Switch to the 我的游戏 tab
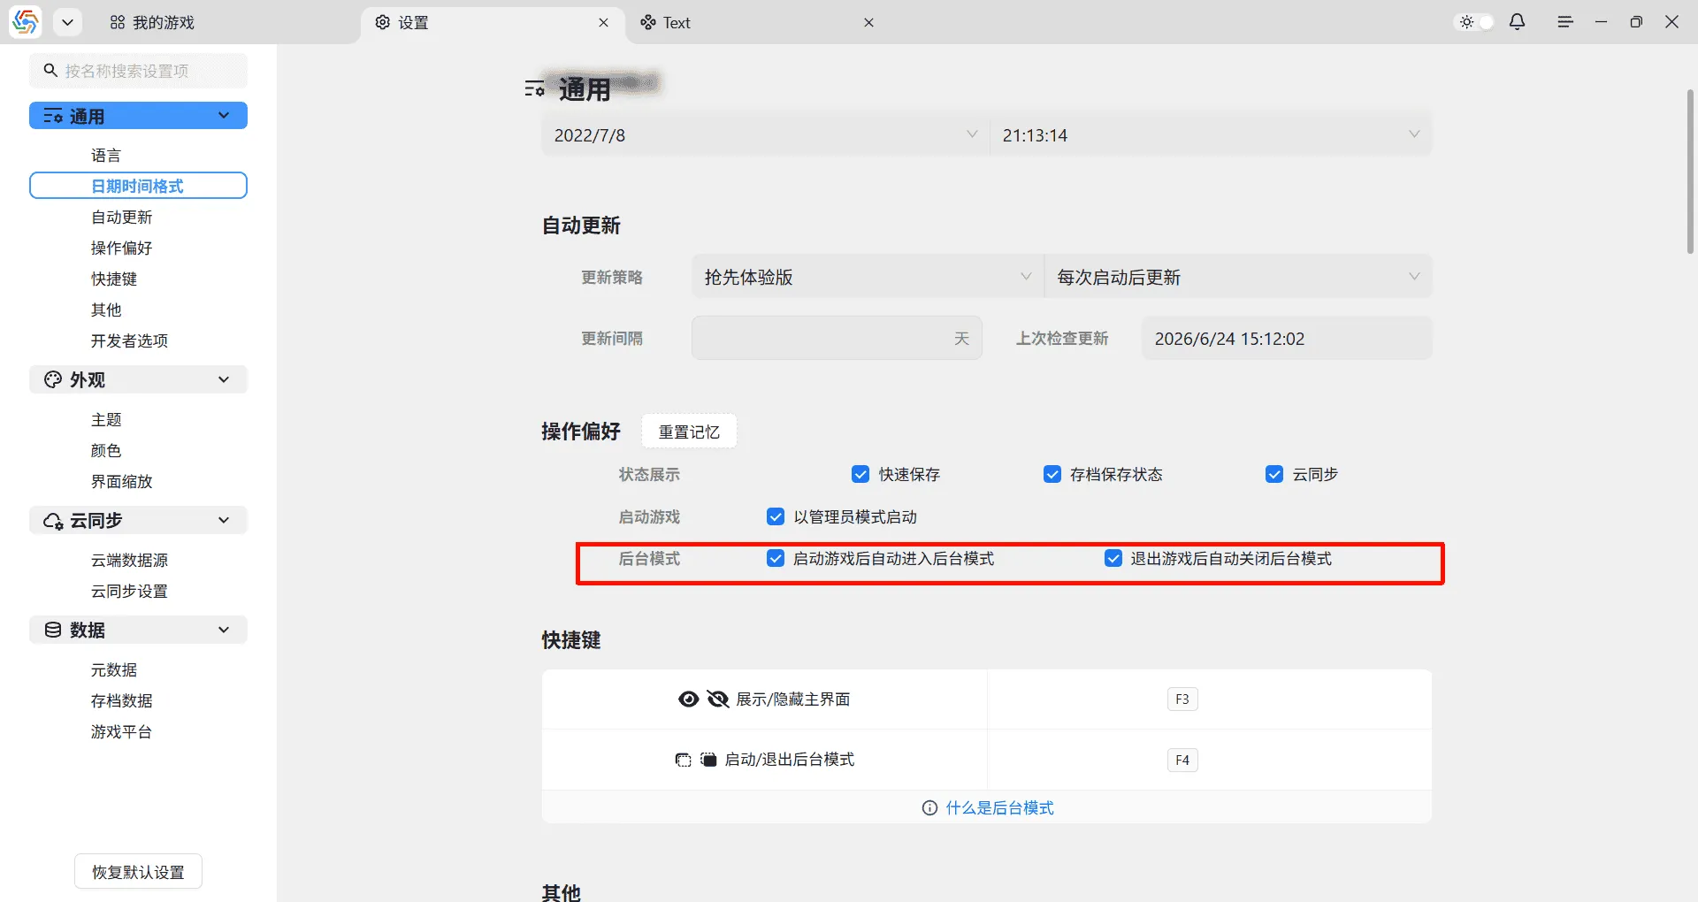 pyautogui.click(x=152, y=23)
